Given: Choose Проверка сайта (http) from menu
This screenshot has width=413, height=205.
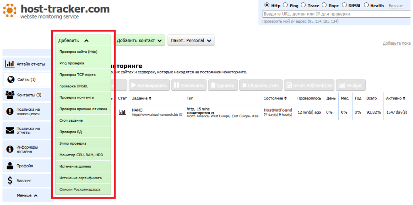Looking at the screenshot, I should coord(78,52).
